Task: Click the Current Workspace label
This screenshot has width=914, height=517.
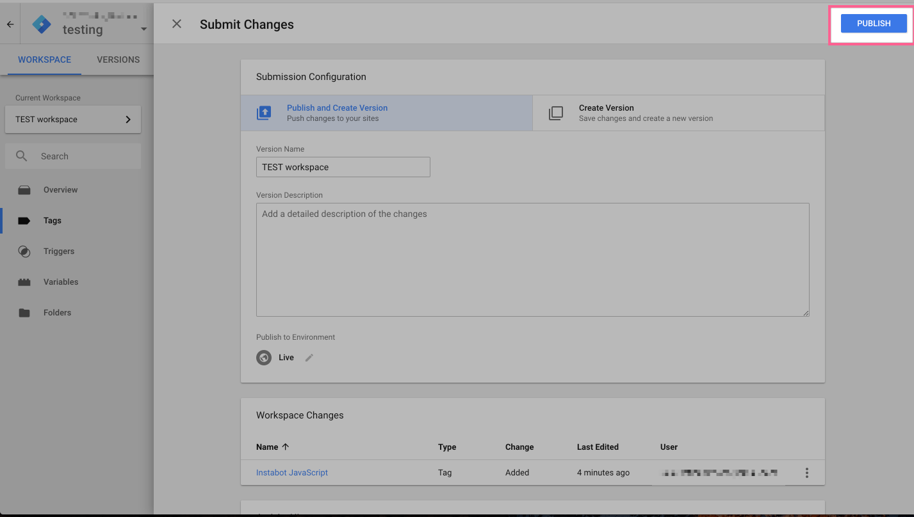Action: pyautogui.click(x=48, y=98)
